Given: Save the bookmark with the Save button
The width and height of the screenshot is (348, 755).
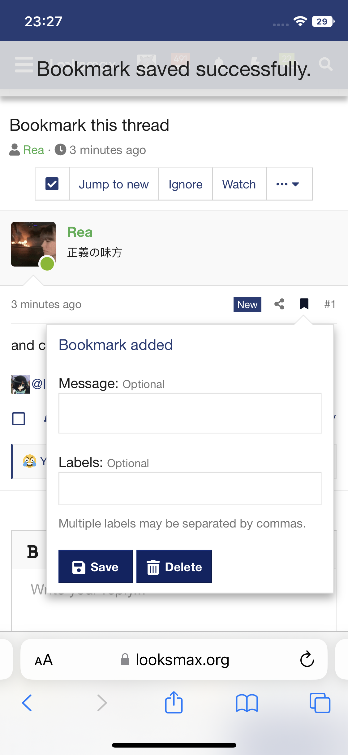Looking at the screenshot, I should point(95,567).
